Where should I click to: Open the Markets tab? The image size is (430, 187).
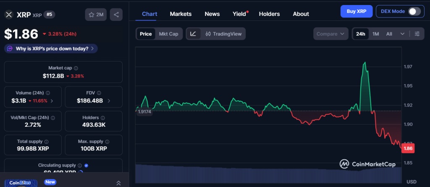tap(181, 14)
